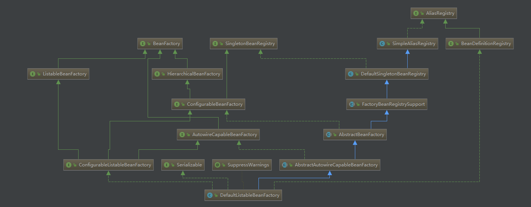Click the annotation icon on SuppressWarnings node
531x207 pixels.
[x=217, y=165]
